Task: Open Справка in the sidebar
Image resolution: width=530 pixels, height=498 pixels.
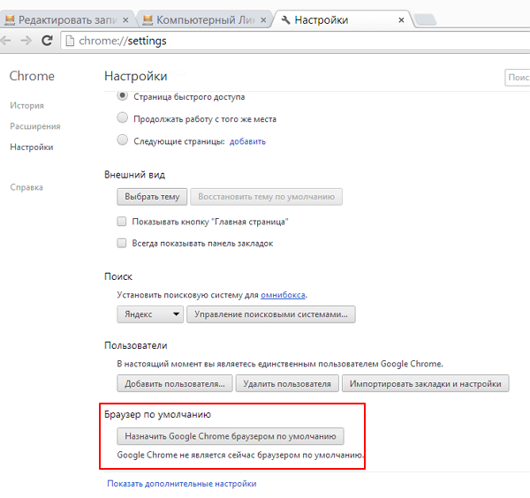Action: click(x=26, y=187)
